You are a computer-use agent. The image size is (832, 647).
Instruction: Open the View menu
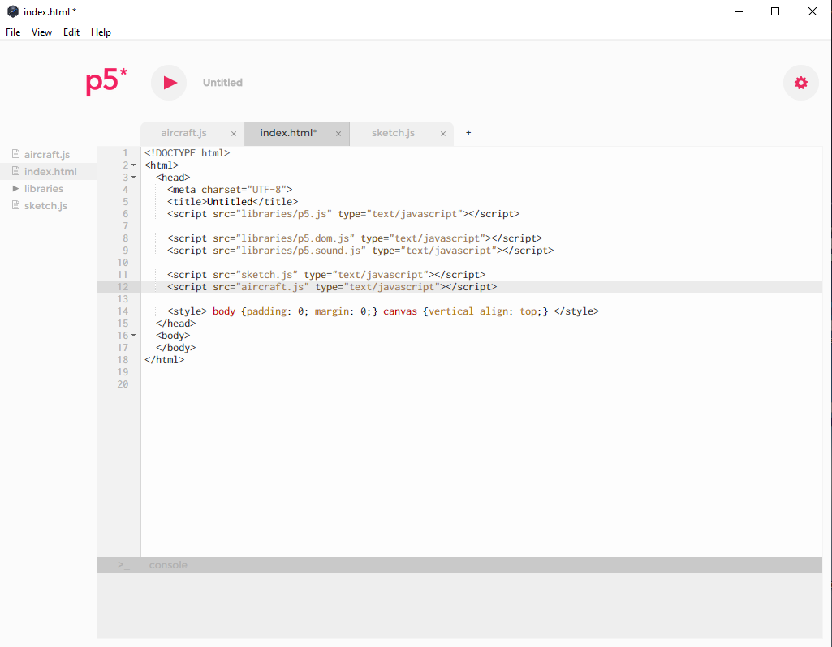[x=41, y=32]
